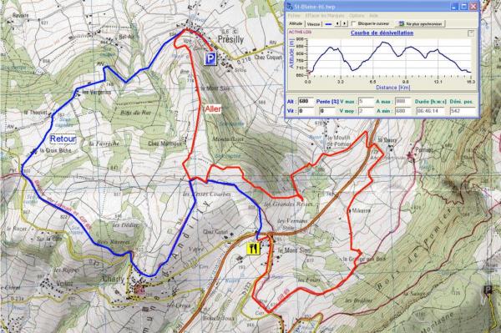Open the Fichier menu
501x333 pixels.
pos(294,16)
